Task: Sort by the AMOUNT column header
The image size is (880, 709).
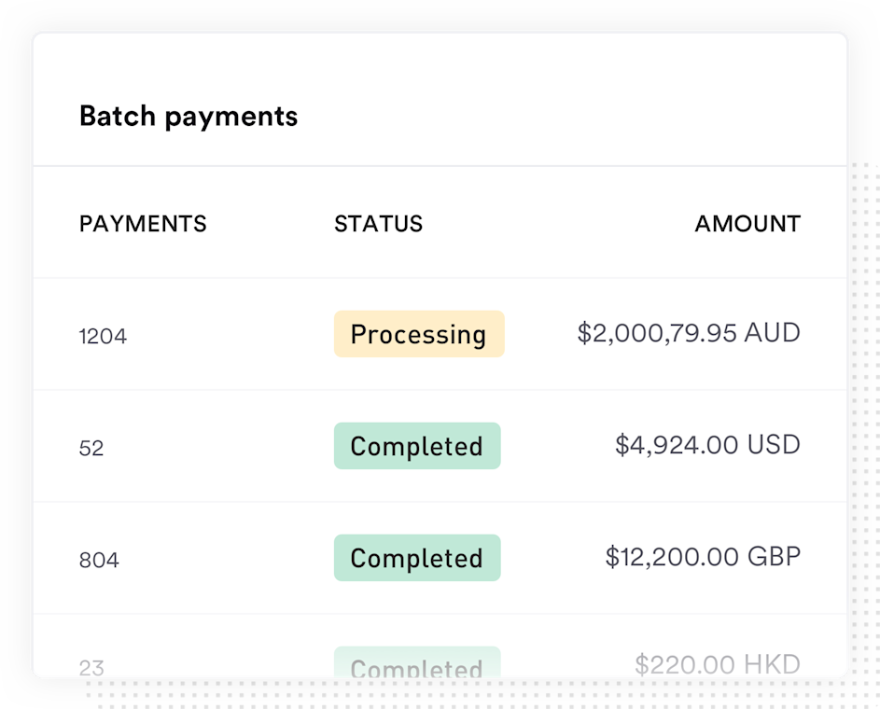Action: coord(747,224)
